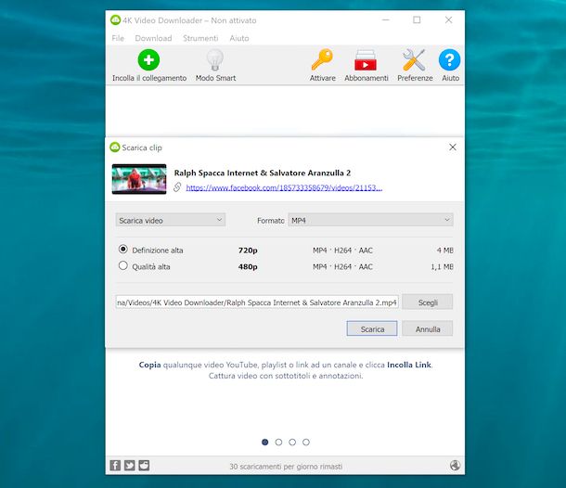Expand the Formato MP4 dropdown
Viewport: 566px width, 488px height.
click(x=370, y=220)
